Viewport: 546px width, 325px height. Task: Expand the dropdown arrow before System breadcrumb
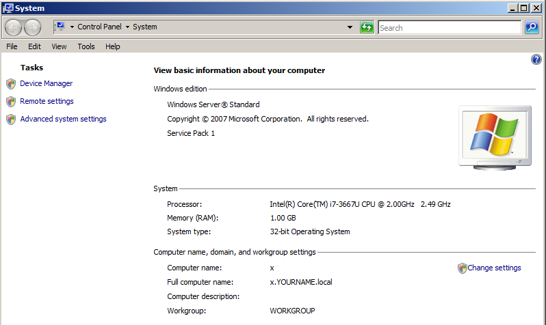pos(127,27)
